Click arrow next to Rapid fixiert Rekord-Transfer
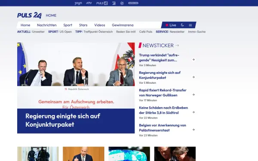The image size is (258, 161). (x=193, y=94)
